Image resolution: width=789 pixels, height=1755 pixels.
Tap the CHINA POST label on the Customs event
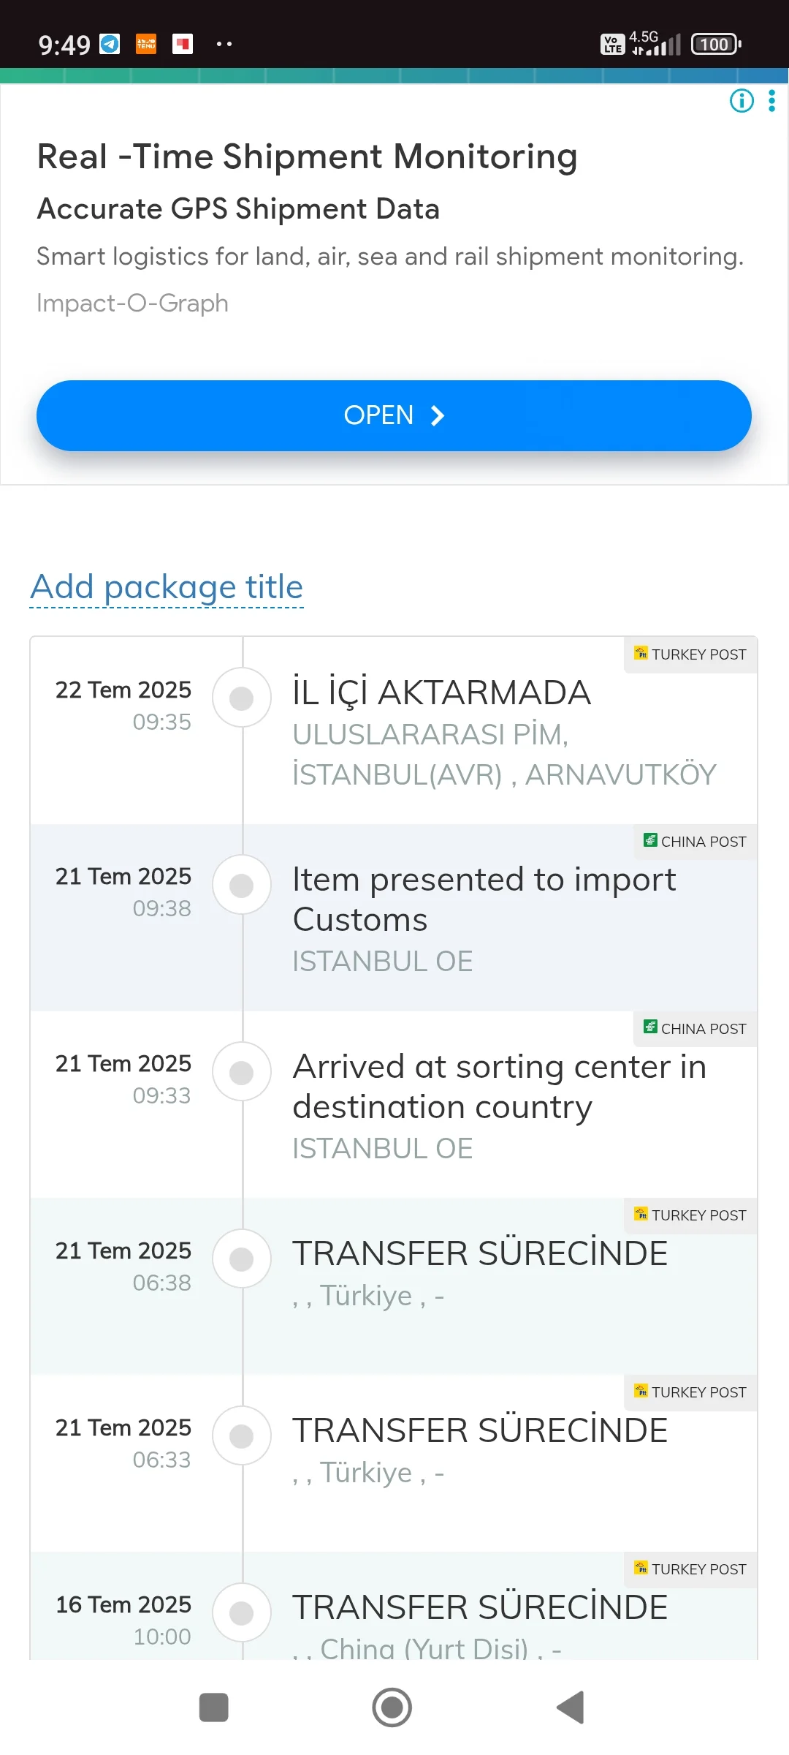(695, 842)
